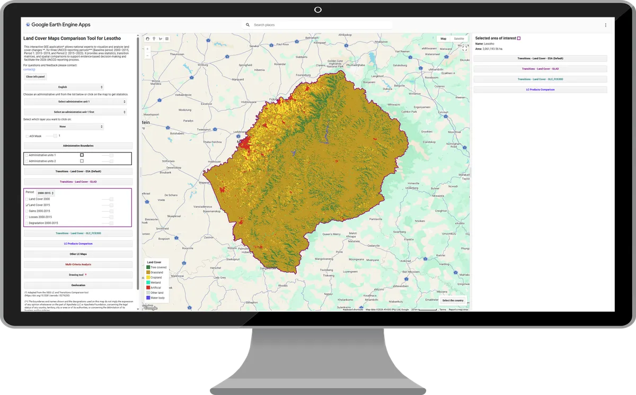Toggle fullscreen map view
This screenshot has height=395, width=636.
(464, 48)
